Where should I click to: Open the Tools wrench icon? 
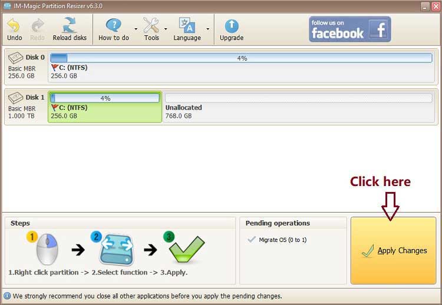(151, 25)
